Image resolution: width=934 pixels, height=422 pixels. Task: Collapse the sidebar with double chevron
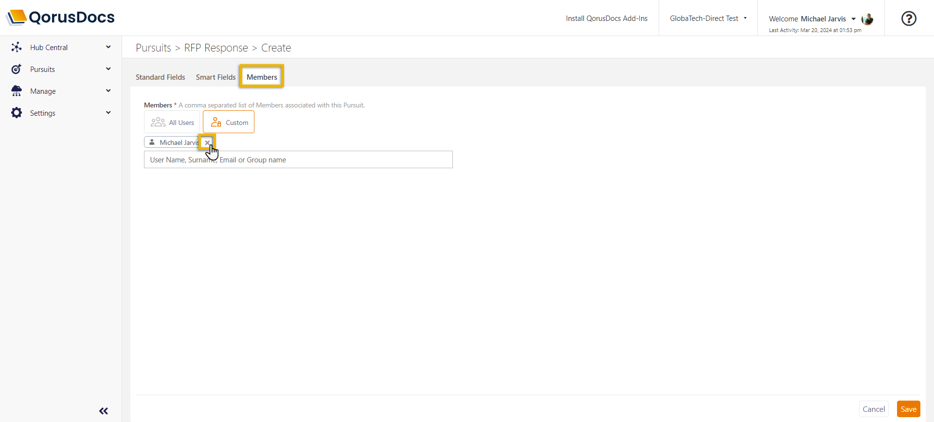104,411
